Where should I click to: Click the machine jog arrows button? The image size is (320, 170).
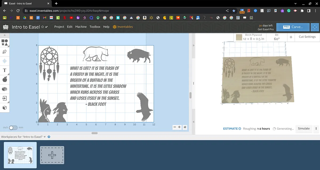coord(315,27)
